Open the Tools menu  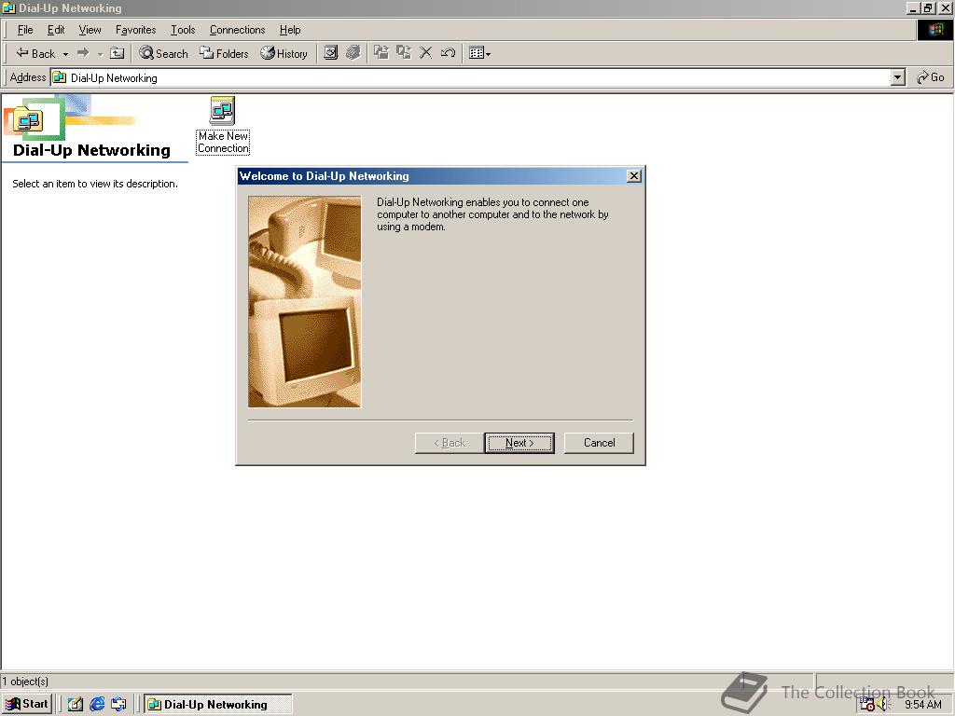[183, 30]
